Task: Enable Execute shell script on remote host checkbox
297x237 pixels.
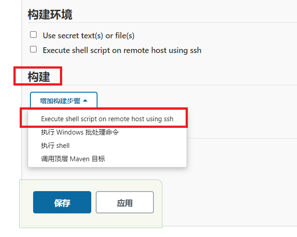Action: pyautogui.click(x=34, y=49)
